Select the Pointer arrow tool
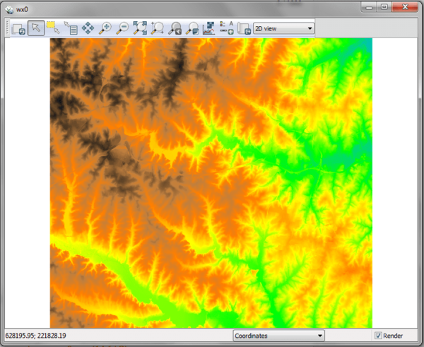This screenshot has width=424, height=347. pyautogui.click(x=36, y=29)
